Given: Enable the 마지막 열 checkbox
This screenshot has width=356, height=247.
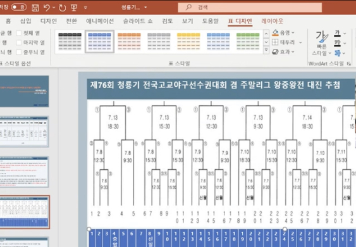Looking at the screenshot, I should [19, 43].
